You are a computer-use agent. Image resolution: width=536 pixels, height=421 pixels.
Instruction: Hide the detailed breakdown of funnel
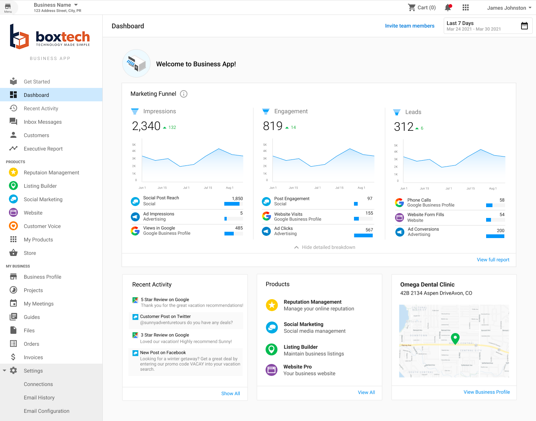click(325, 247)
